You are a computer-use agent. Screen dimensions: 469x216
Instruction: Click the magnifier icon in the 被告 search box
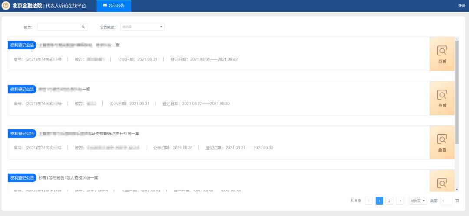click(83, 27)
